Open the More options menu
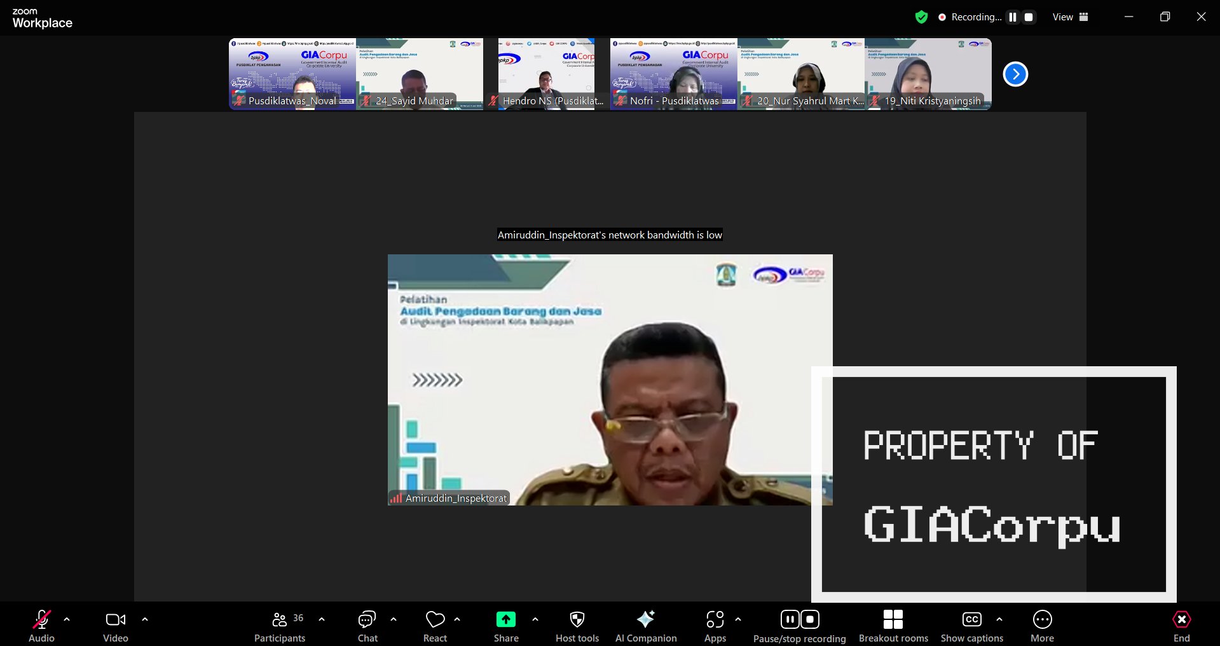Viewport: 1220px width, 646px height. tap(1042, 626)
